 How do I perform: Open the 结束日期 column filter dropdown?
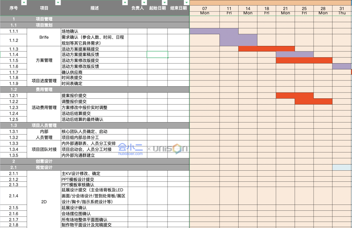[x=186, y=3]
